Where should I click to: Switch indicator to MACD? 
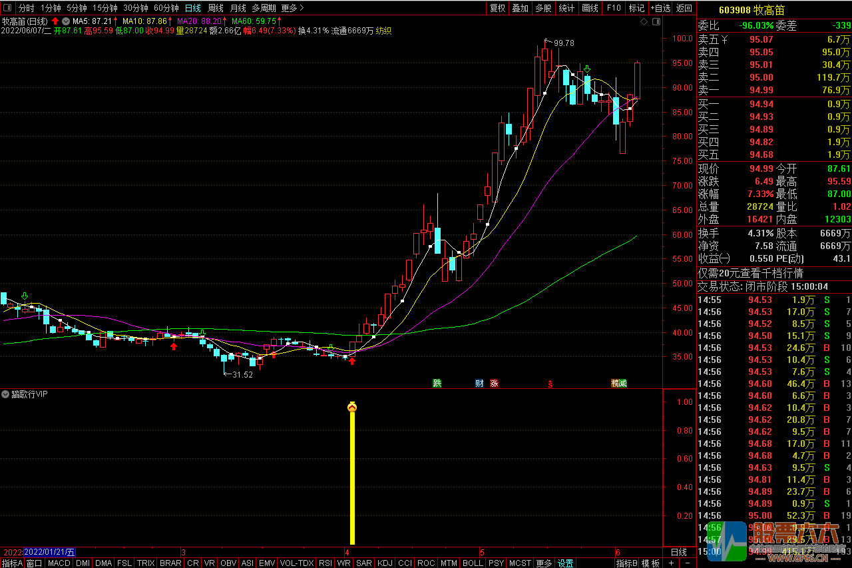click(59, 563)
